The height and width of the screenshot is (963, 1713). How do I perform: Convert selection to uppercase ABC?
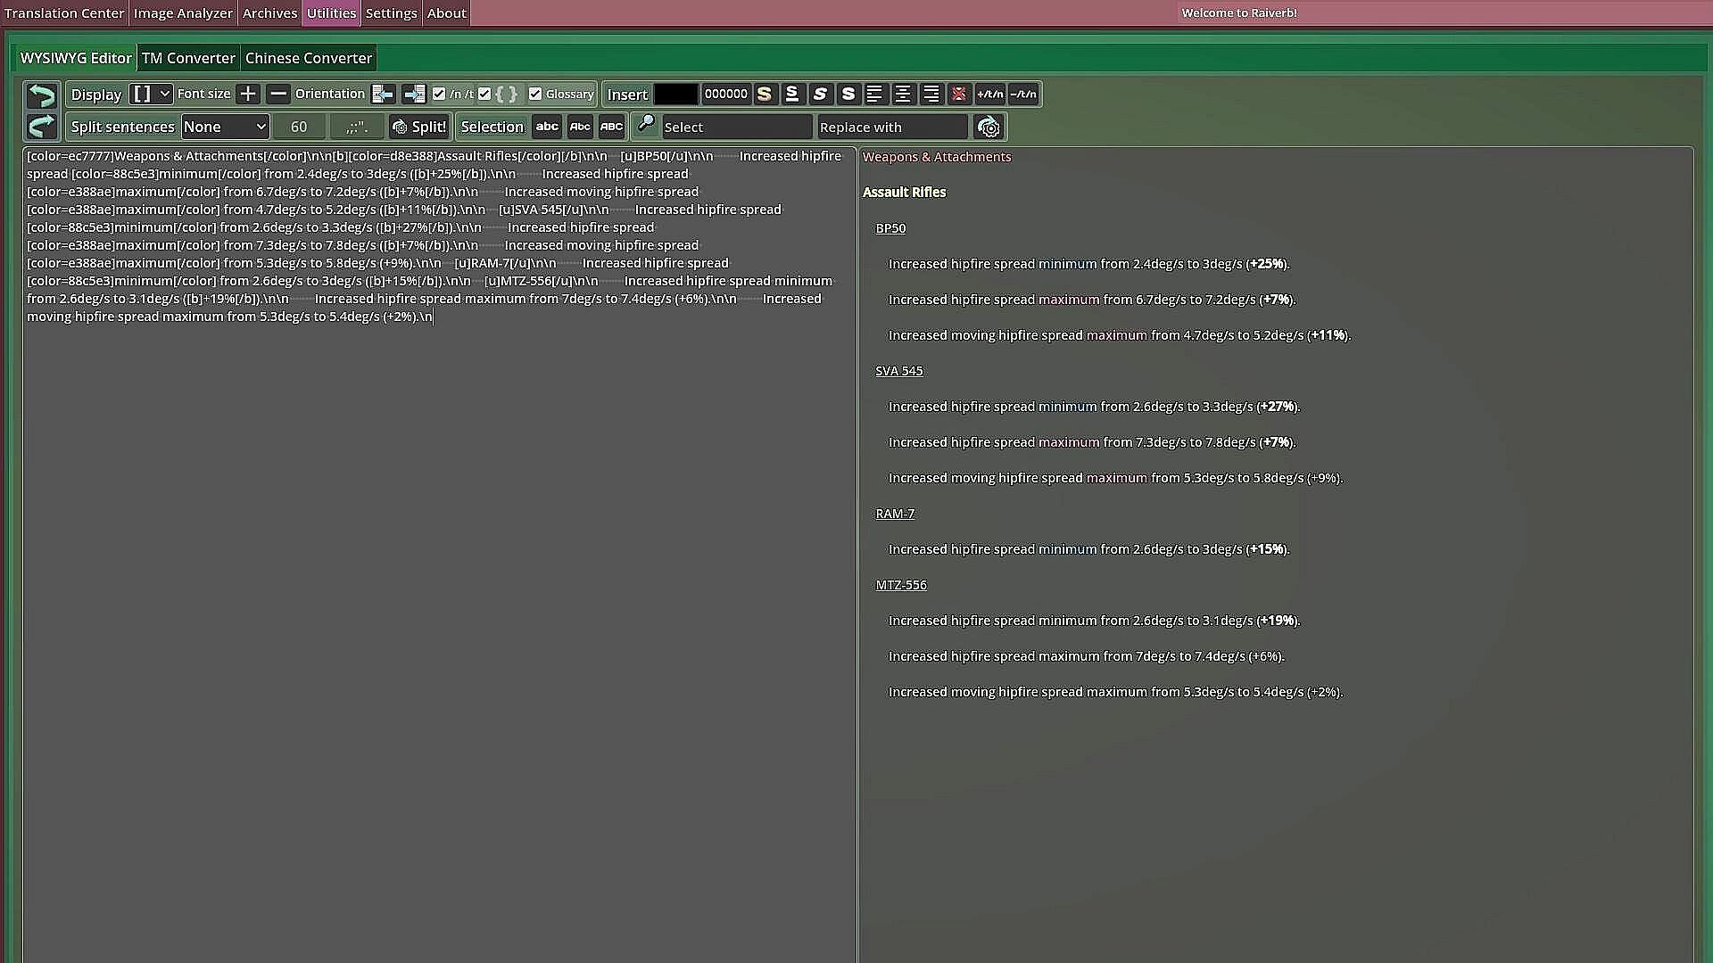(611, 127)
